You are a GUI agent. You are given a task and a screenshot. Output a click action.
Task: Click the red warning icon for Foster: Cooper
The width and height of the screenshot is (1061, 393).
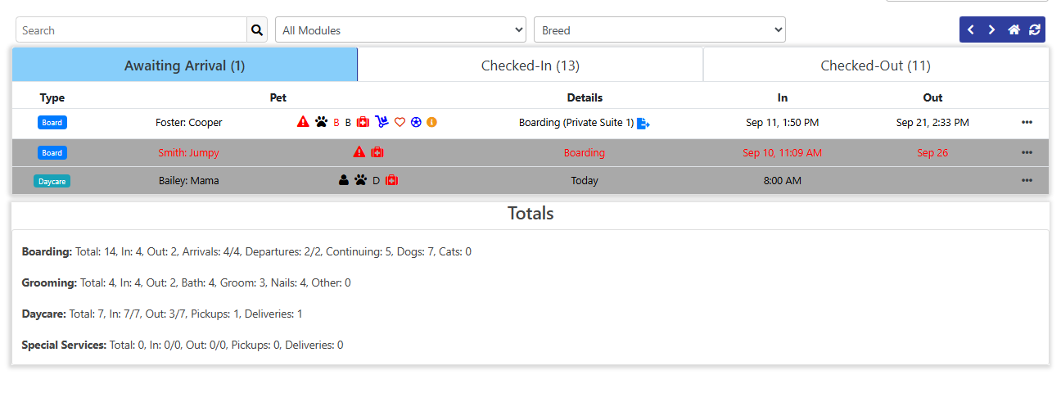tap(303, 122)
